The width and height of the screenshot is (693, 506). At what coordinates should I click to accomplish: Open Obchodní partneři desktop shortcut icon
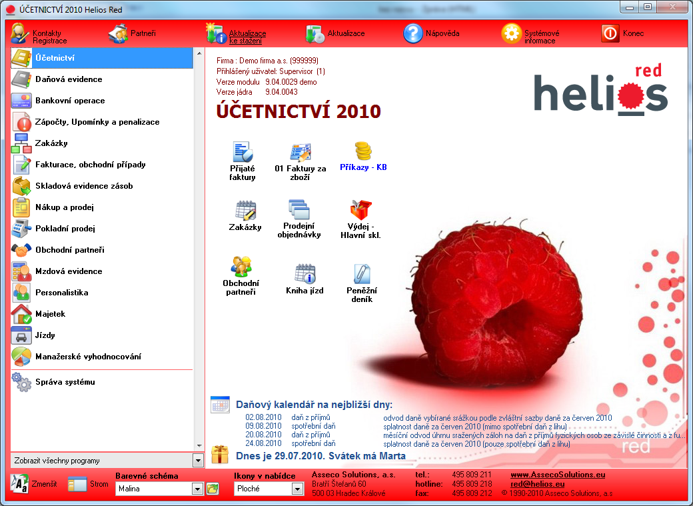coord(241,267)
